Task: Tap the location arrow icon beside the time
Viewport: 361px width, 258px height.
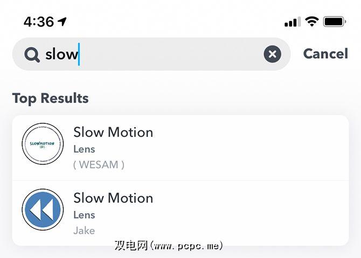Action: [63, 22]
